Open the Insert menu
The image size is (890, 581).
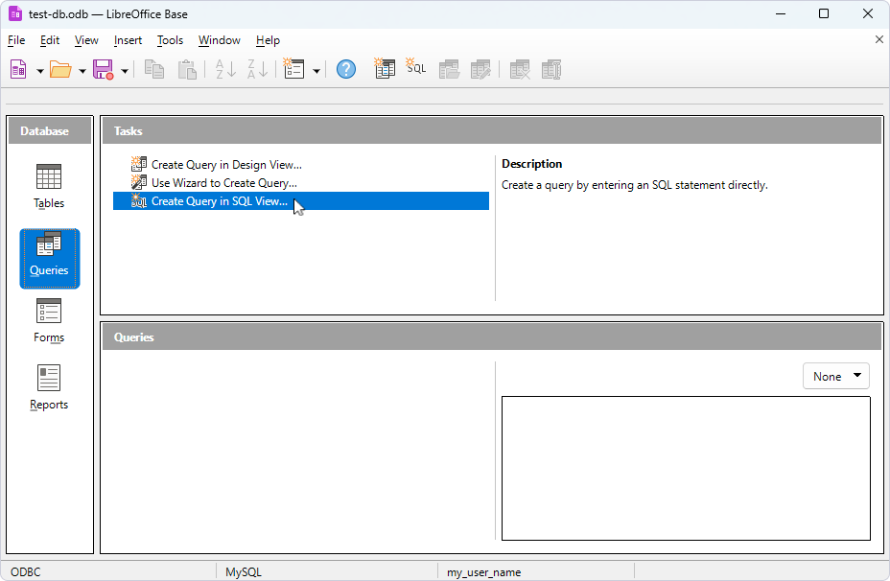coord(128,40)
